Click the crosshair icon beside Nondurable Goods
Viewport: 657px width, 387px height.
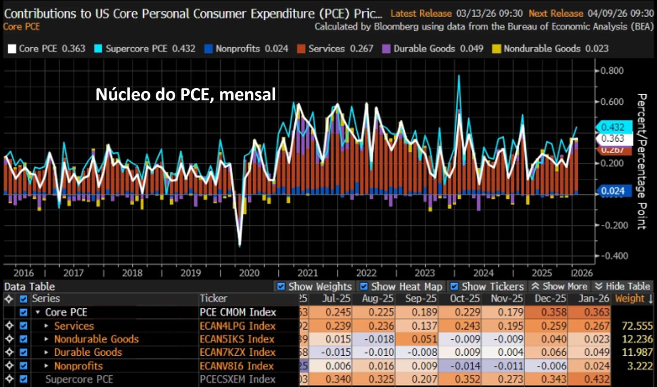8,339
